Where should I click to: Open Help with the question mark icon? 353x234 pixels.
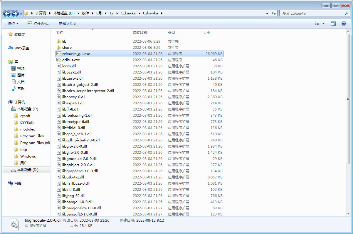coord(344,24)
